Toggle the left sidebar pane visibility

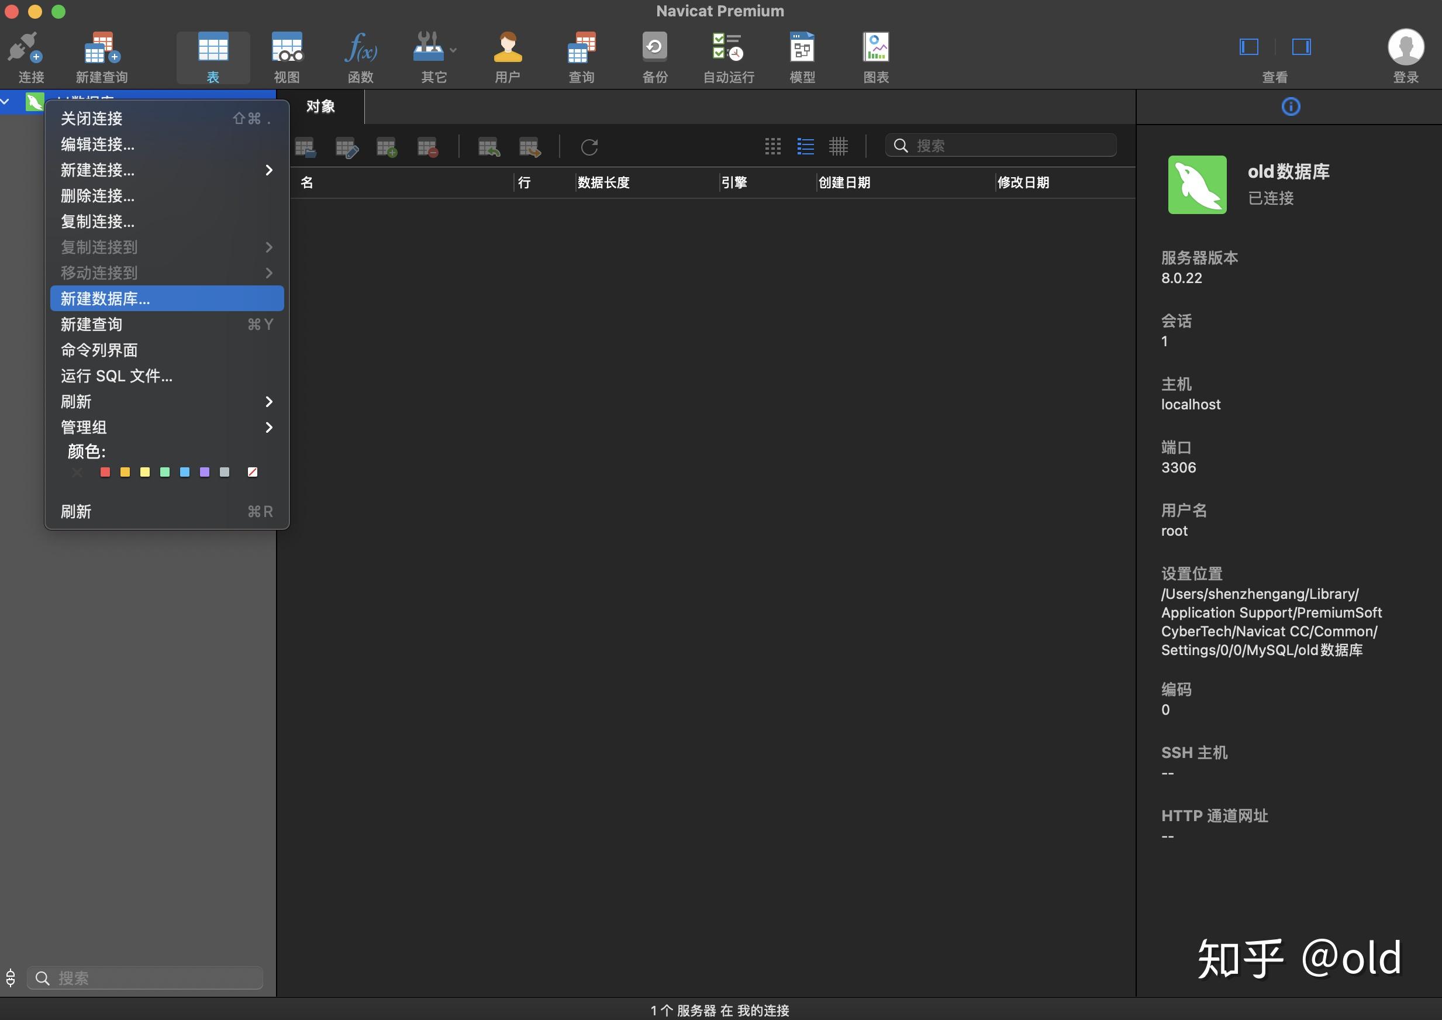click(x=1248, y=47)
